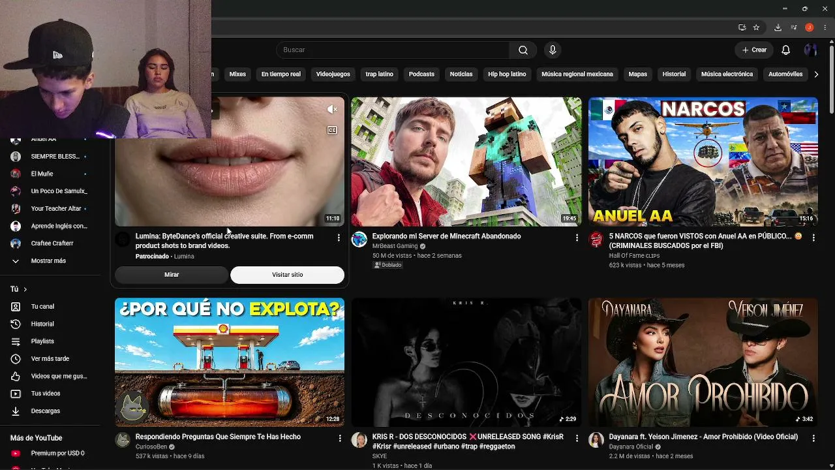Open SKYE channel avatar
The image size is (835, 470).
tap(359, 440)
